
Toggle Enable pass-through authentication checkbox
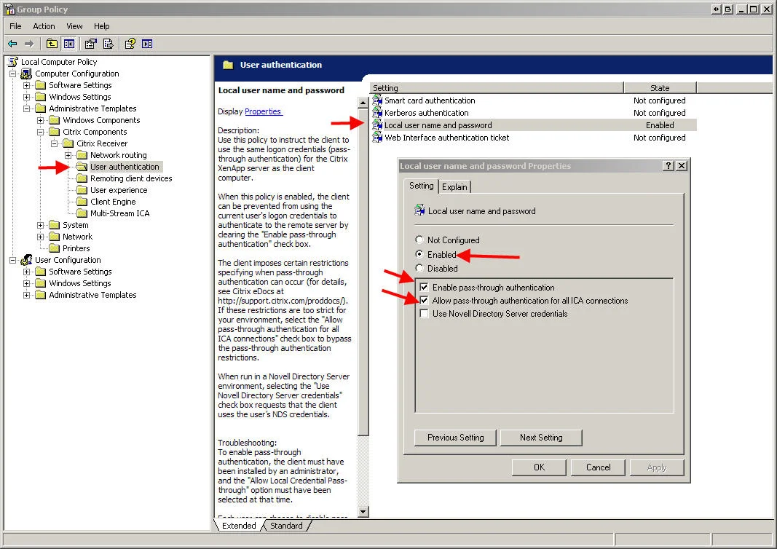click(x=424, y=287)
